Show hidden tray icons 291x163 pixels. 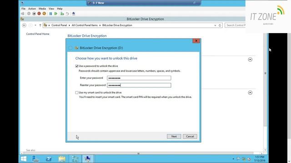(233, 159)
